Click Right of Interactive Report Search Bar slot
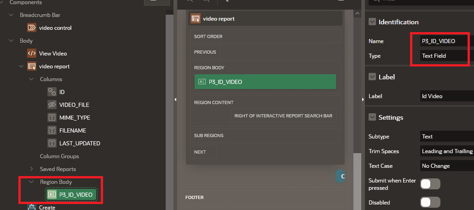This screenshot has width=474, height=210. (x=283, y=116)
